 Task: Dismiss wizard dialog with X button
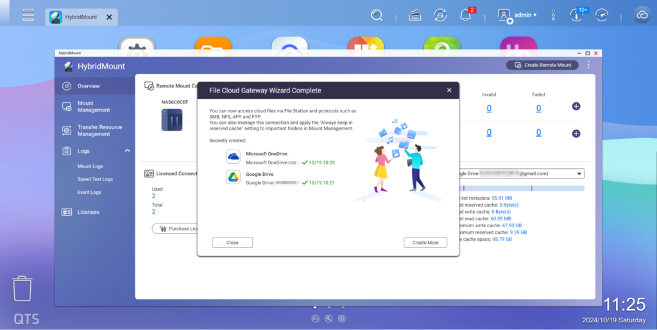449,91
